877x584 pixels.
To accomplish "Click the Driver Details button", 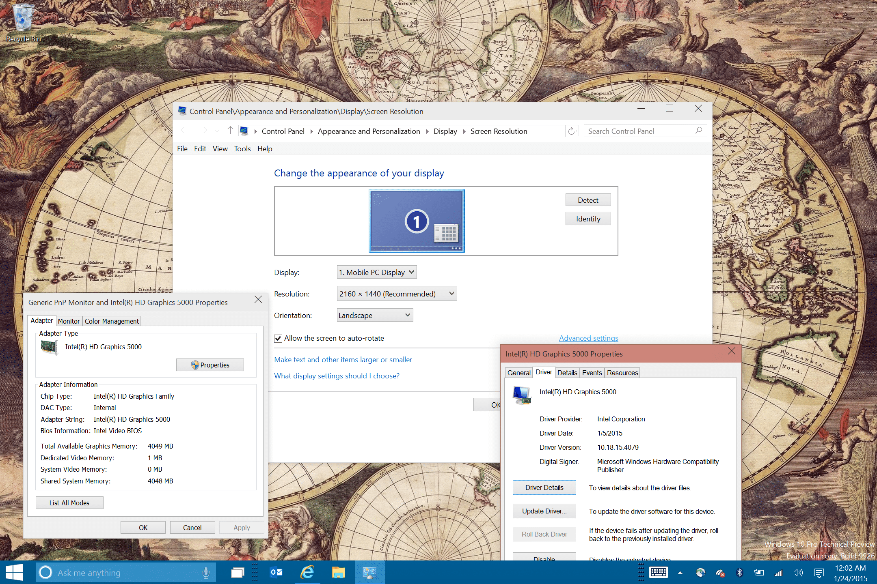I will click(x=544, y=487).
